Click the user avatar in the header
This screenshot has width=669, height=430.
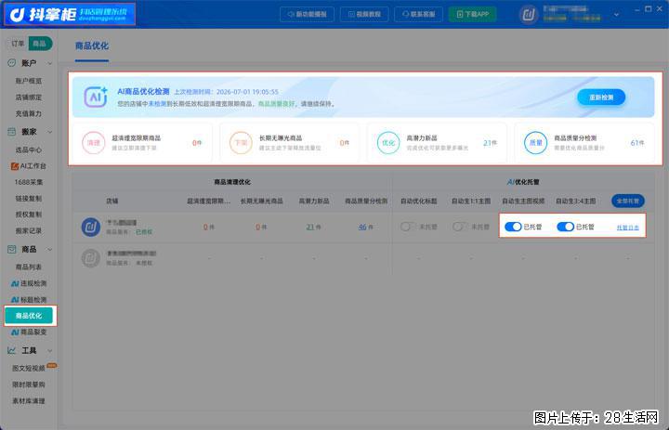[x=529, y=15]
